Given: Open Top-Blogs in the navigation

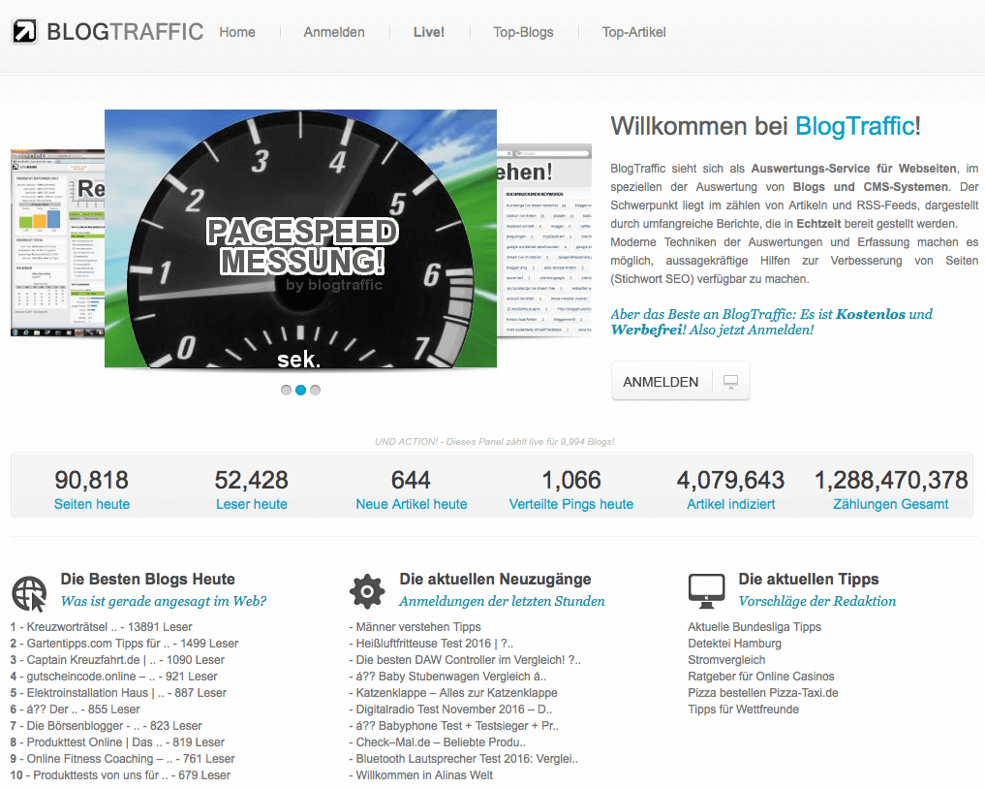Looking at the screenshot, I should [523, 32].
